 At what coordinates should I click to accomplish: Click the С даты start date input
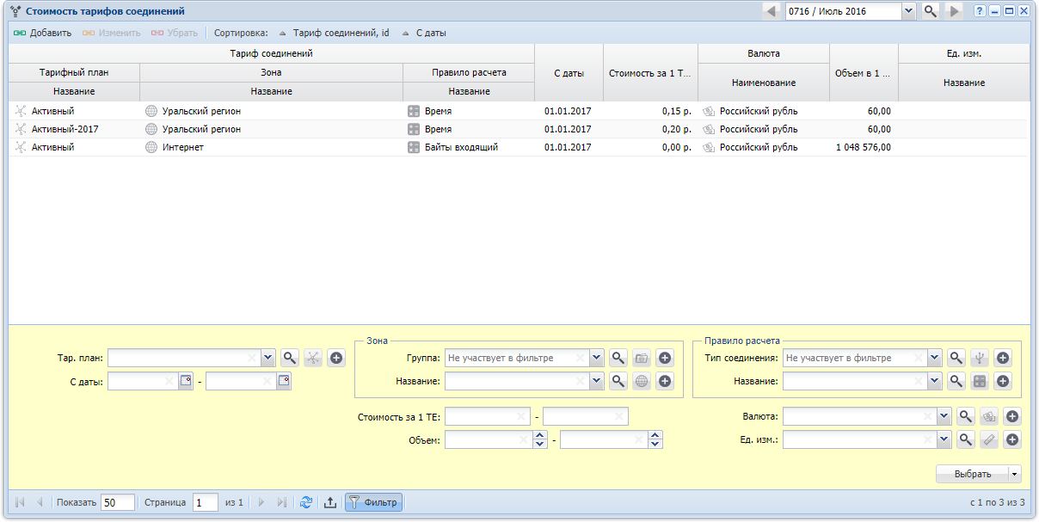[x=143, y=381]
